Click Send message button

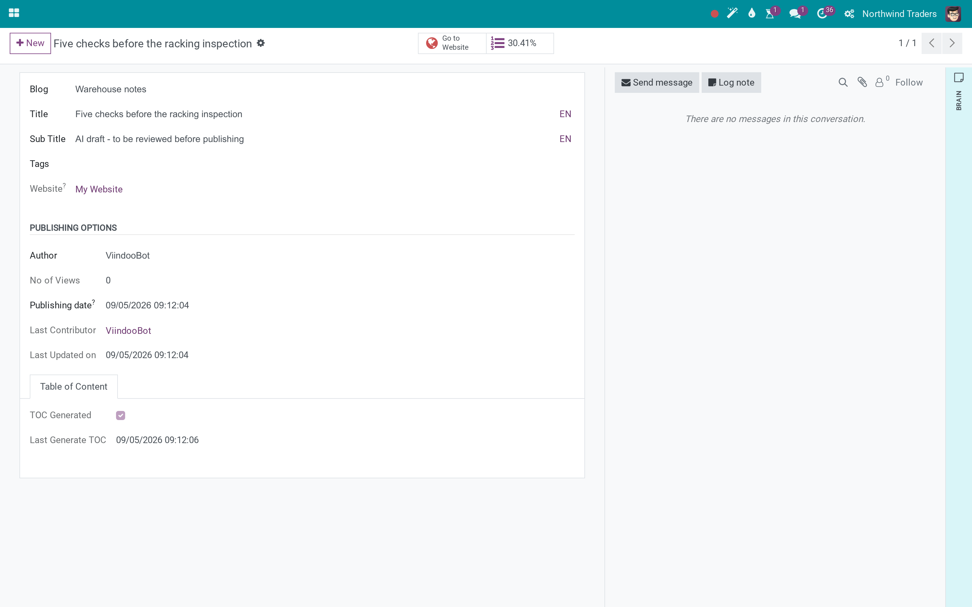pyautogui.click(x=657, y=82)
